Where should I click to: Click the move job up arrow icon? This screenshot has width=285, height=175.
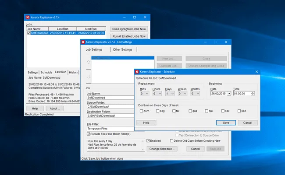point(88,62)
